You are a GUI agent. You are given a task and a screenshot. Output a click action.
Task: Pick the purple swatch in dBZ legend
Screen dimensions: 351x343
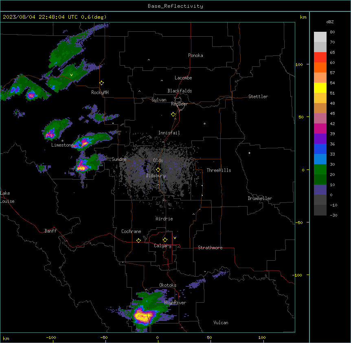click(x=320, y=139)
